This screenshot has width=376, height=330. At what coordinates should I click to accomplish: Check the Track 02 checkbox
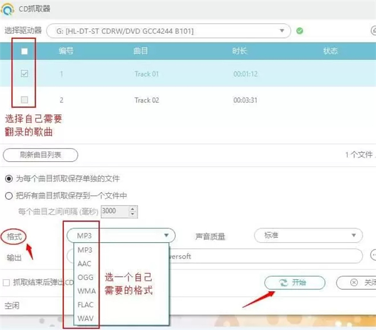[24, 100]
